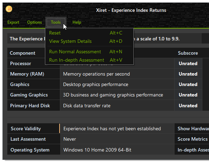Click the Xiret orange app icon

[x=9, y=9]
